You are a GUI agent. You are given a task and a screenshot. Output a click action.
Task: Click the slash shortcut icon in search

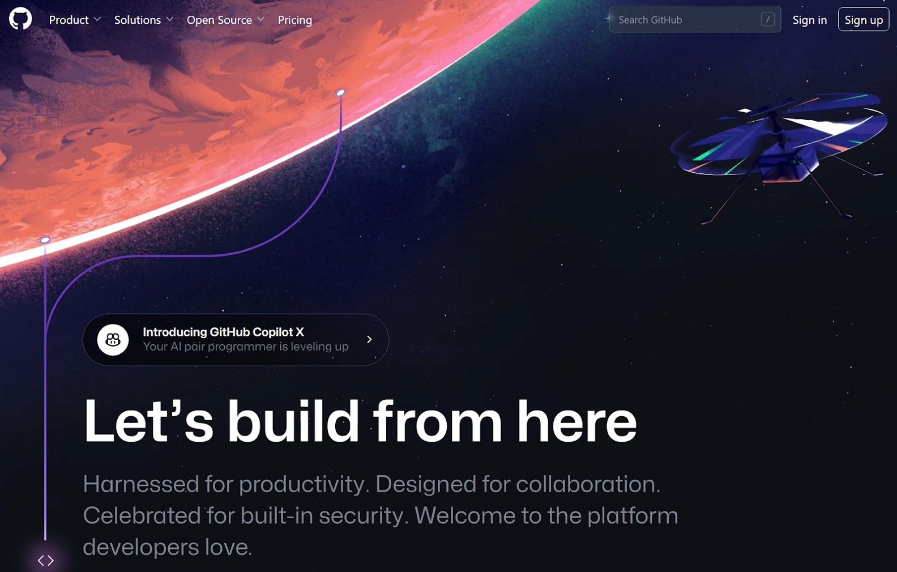click(x=768, y=20)
